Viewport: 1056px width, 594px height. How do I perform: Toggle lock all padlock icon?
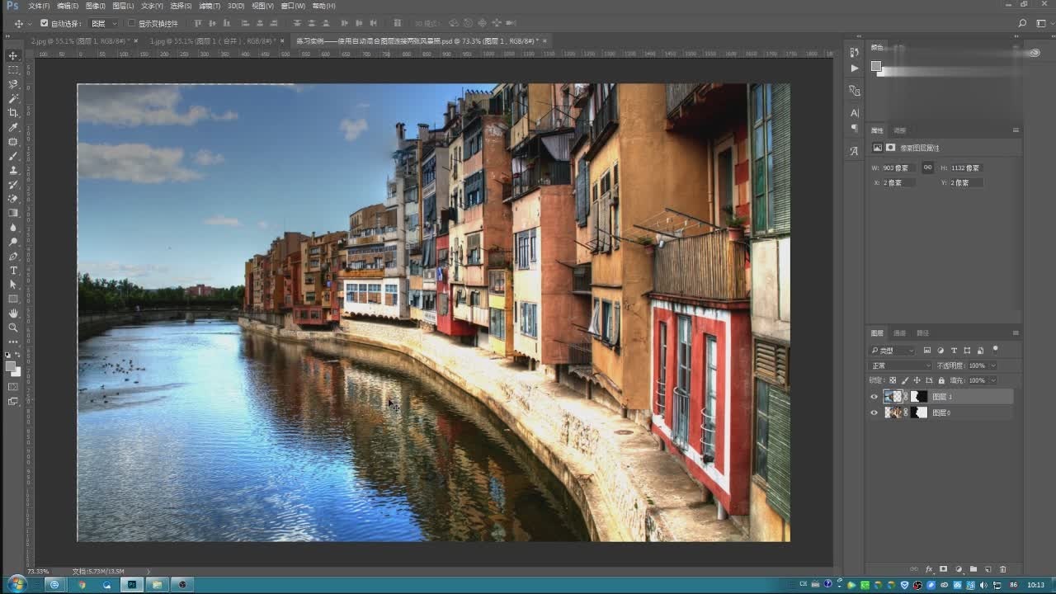point(941,380)
